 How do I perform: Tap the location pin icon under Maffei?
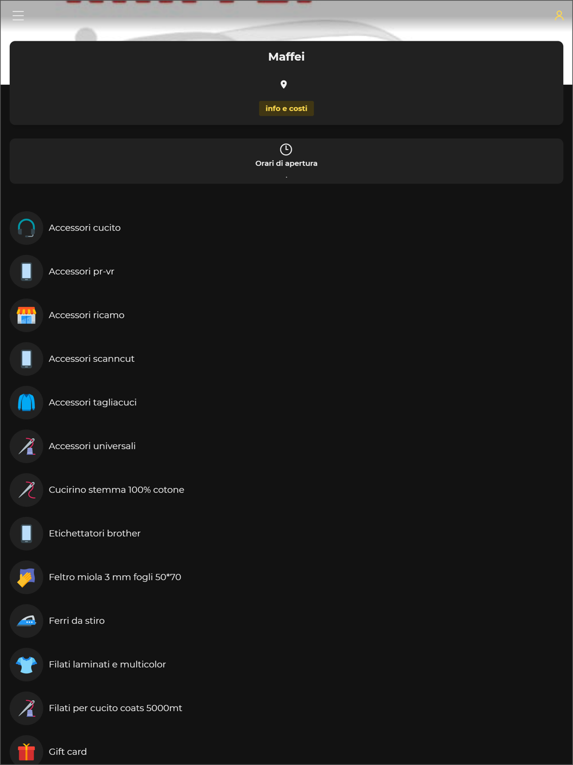(284, 84)
